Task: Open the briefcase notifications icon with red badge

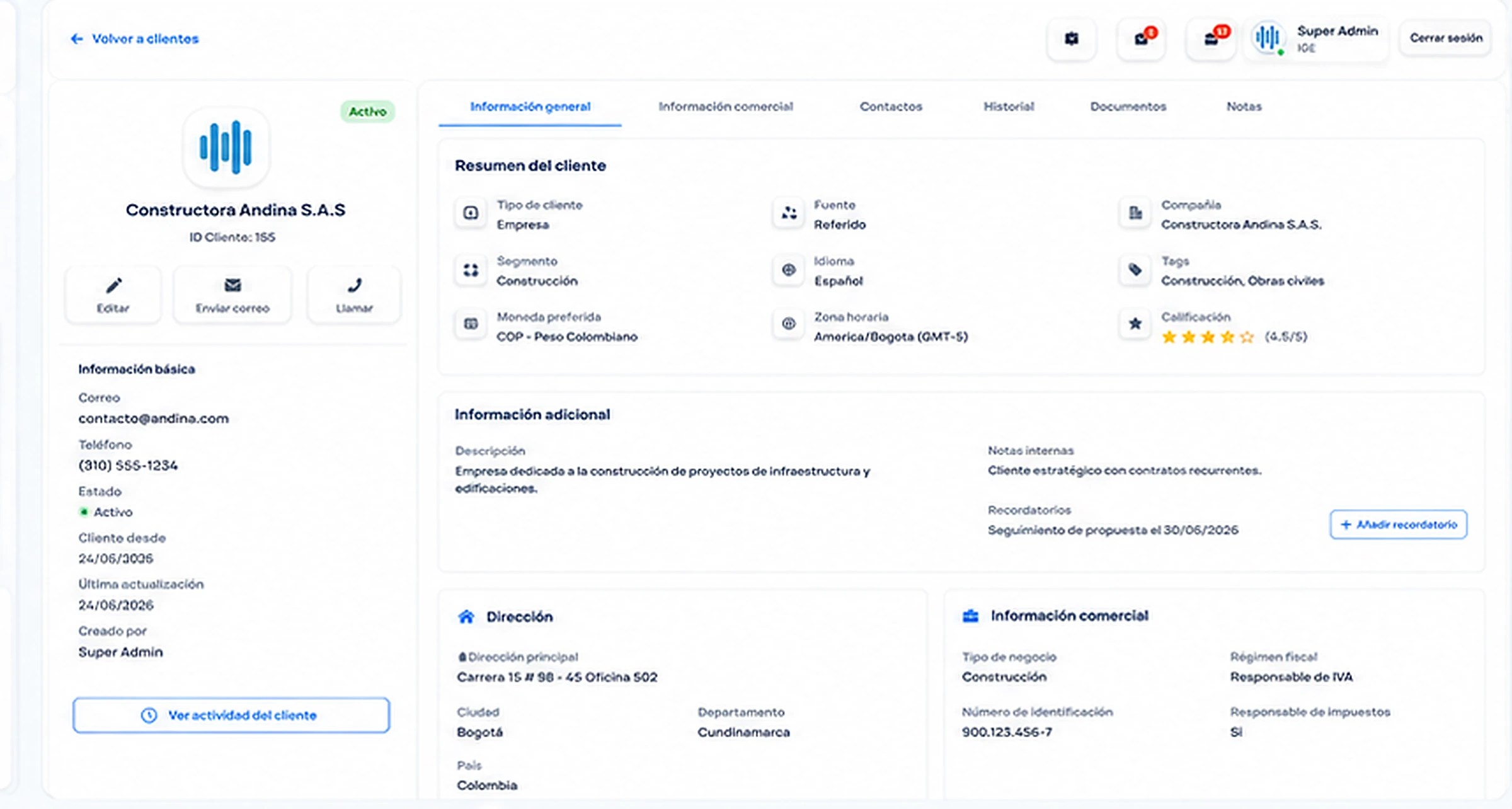Action: coord(1211,39)
